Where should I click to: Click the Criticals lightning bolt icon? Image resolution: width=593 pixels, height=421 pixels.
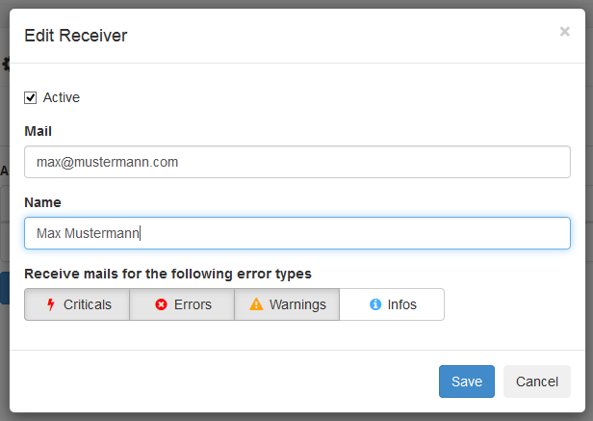pyautogui.click(x=51, y=304)
